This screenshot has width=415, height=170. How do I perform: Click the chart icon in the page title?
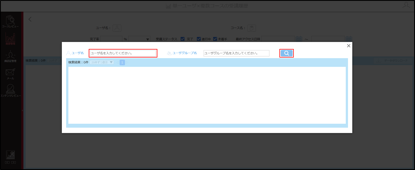pos(169,6)
